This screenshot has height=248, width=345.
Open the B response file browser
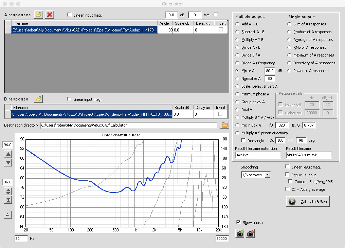pos(38,99)
